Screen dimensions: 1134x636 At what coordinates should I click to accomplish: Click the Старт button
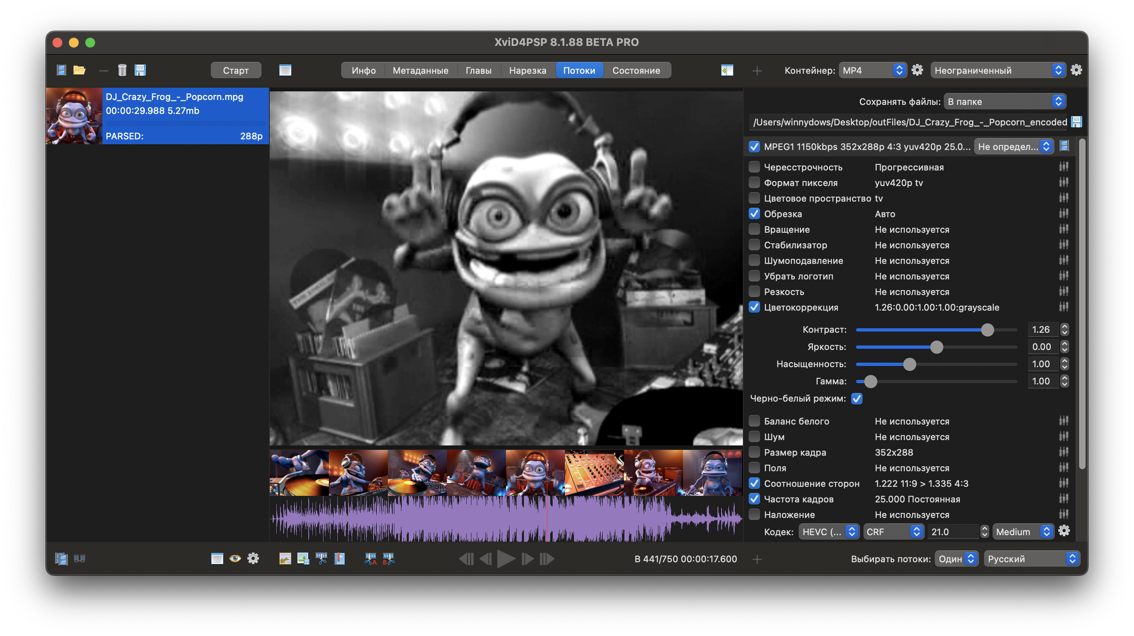click(x=235, y=70)
